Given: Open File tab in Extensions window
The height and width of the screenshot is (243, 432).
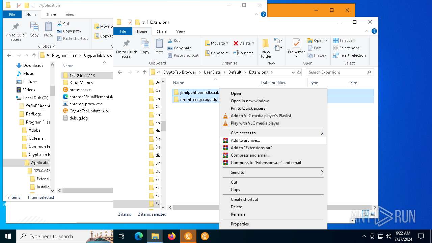Looking at the screenshot, I should point(123,31).
